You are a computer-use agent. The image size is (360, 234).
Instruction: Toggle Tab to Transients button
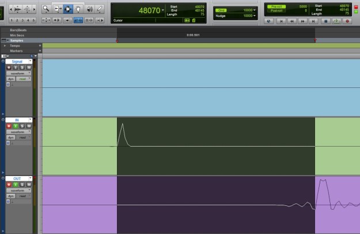point(56,20)
